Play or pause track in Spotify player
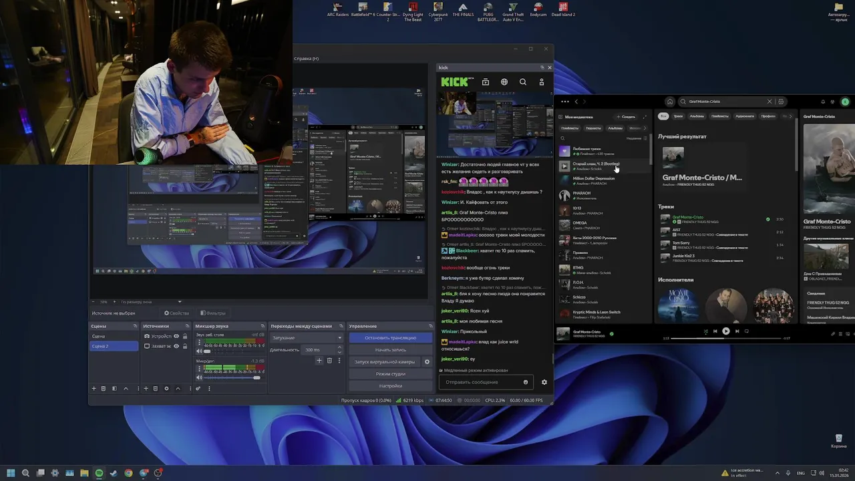Viewport: 855px width, 481px height. click(x=726, y=331)
